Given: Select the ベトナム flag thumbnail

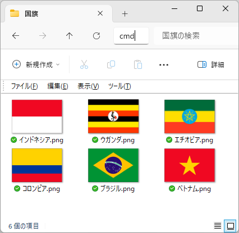Looking at the screenshot, I should click(x=190, y=165).
